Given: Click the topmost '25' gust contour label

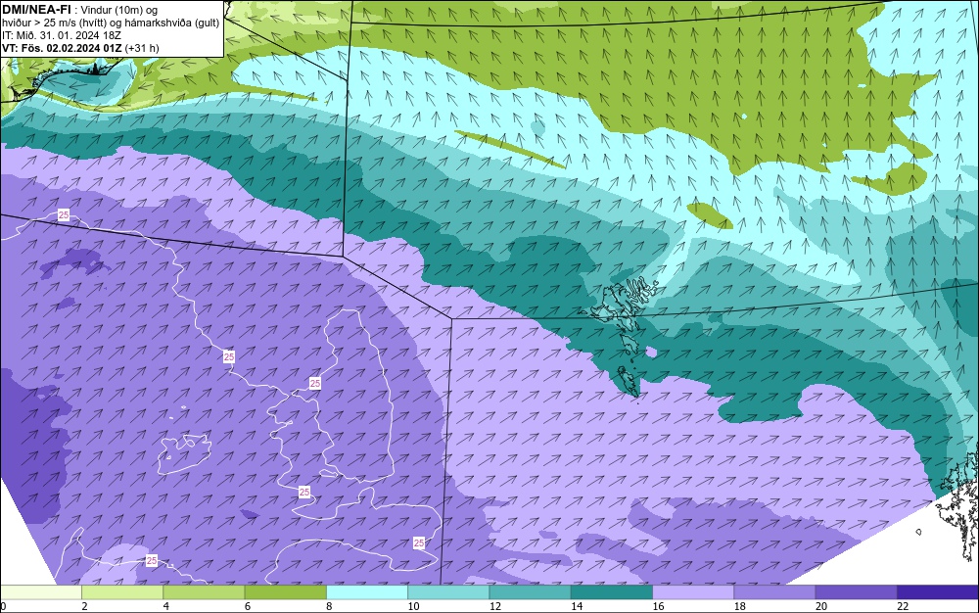Looking at the screenshot, I should (64, 215).
